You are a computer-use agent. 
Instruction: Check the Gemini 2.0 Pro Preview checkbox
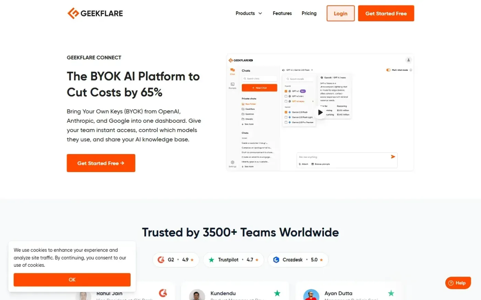pos(286,122)
